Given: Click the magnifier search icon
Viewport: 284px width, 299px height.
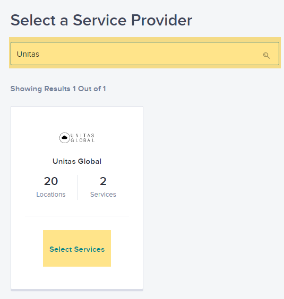Looking at the screenshot, I should pos(266,56).
